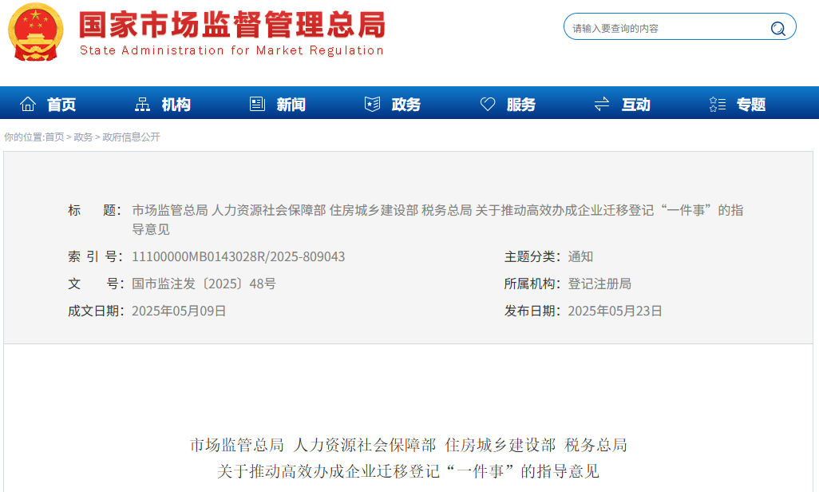Click the 文号 label
The height and width of the screenshot is (492, 819).
(x=95, y=284)
